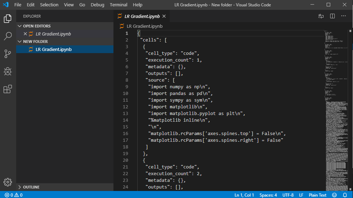Collapse the Open Editors section
This screenshot has height=198, width=353.
coord(37,26)
